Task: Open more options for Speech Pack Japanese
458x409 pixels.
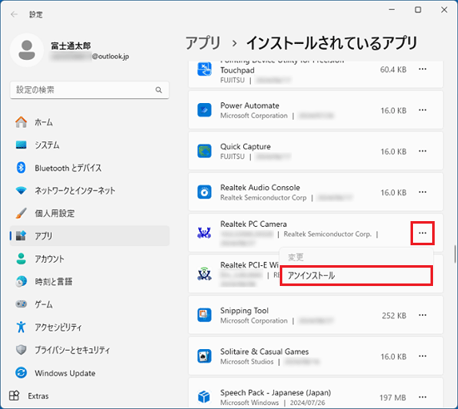Action: [x=422, y=397]
